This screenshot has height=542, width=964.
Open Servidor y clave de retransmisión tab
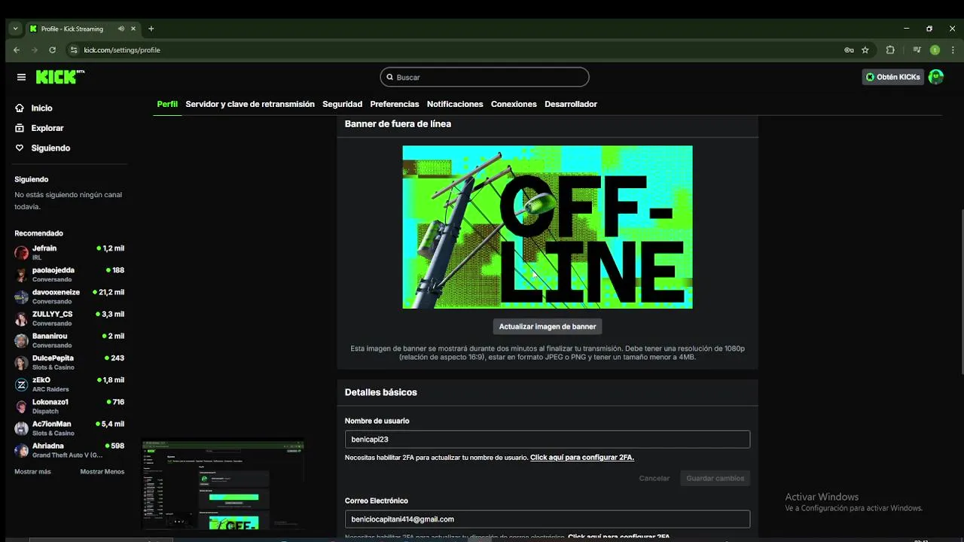click(x=250, y=104)
